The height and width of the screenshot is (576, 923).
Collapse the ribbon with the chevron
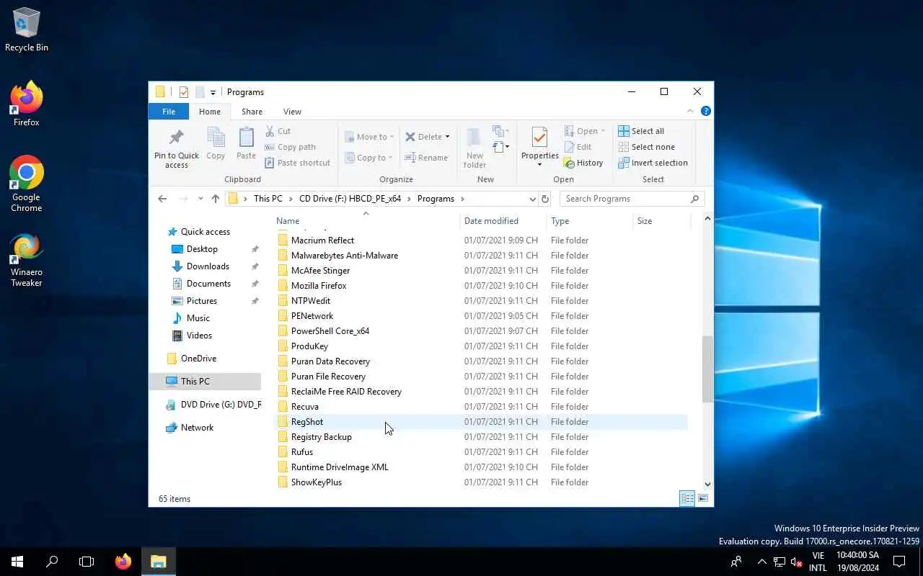point(690,111)
